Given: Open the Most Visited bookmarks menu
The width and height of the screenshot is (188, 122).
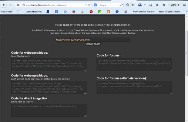Looking at the screenshot, I should (6, 12).
